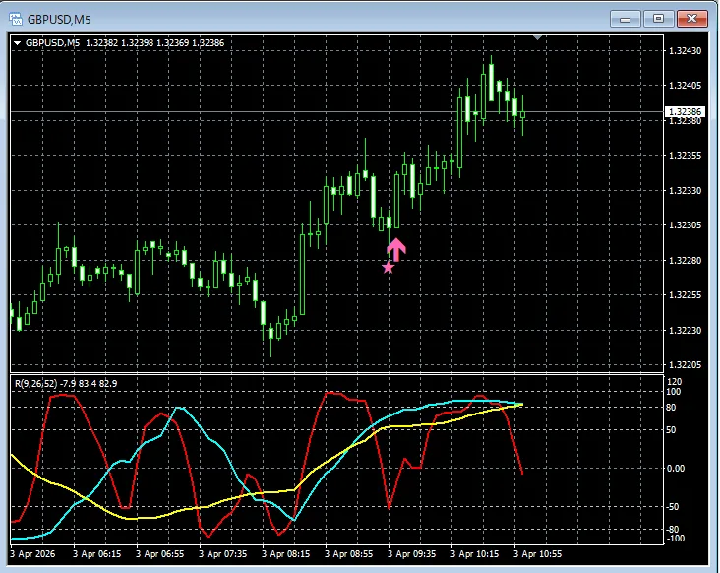
Task: Click the GBPUSD,M5 title bar text
Action: pos(59,20)
